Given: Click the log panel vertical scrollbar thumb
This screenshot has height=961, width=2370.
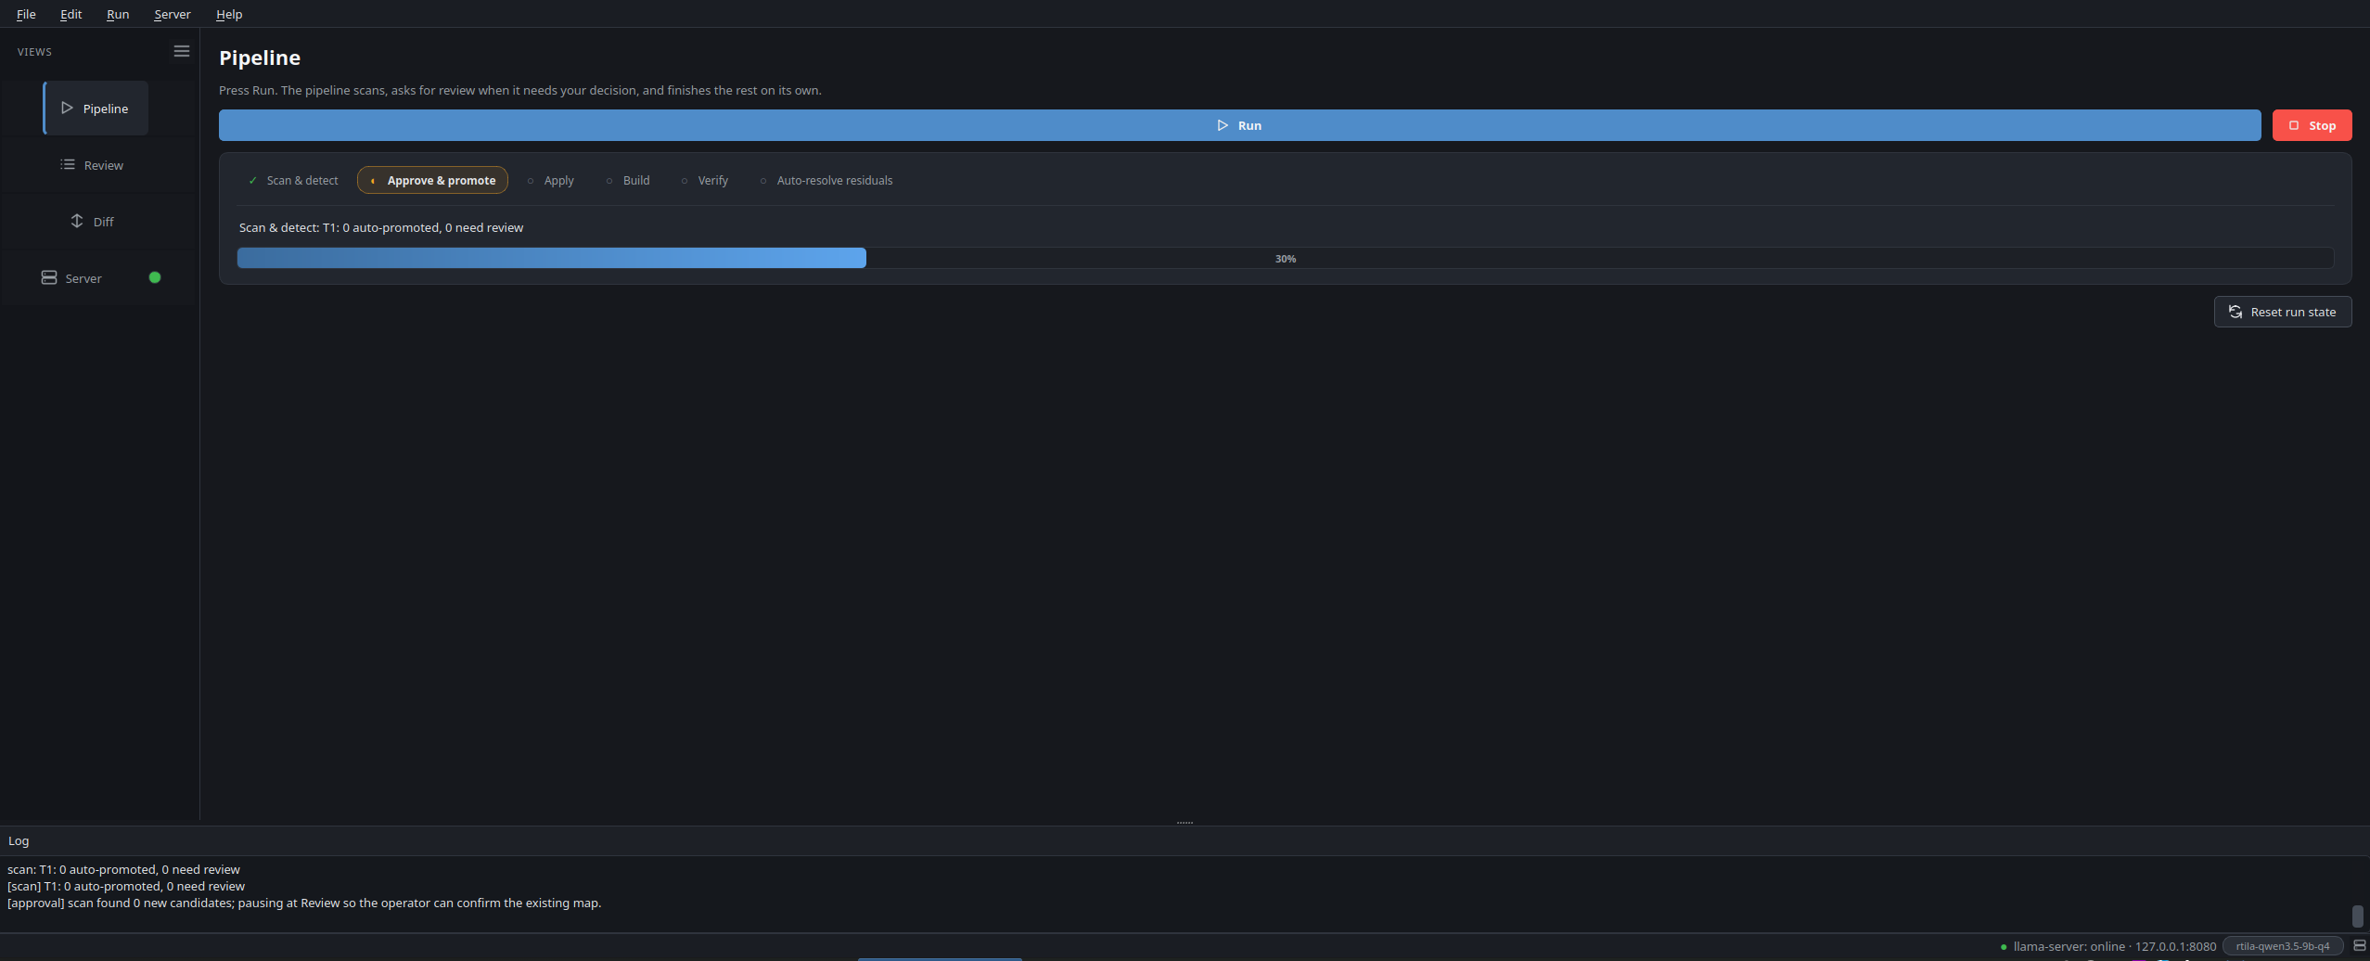Looking at the screenshot, I should click(2358, 916).
